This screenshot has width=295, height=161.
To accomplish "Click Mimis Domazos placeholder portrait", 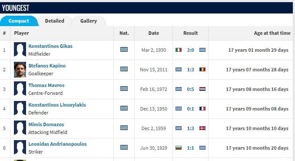I will (x=20, y=128).
